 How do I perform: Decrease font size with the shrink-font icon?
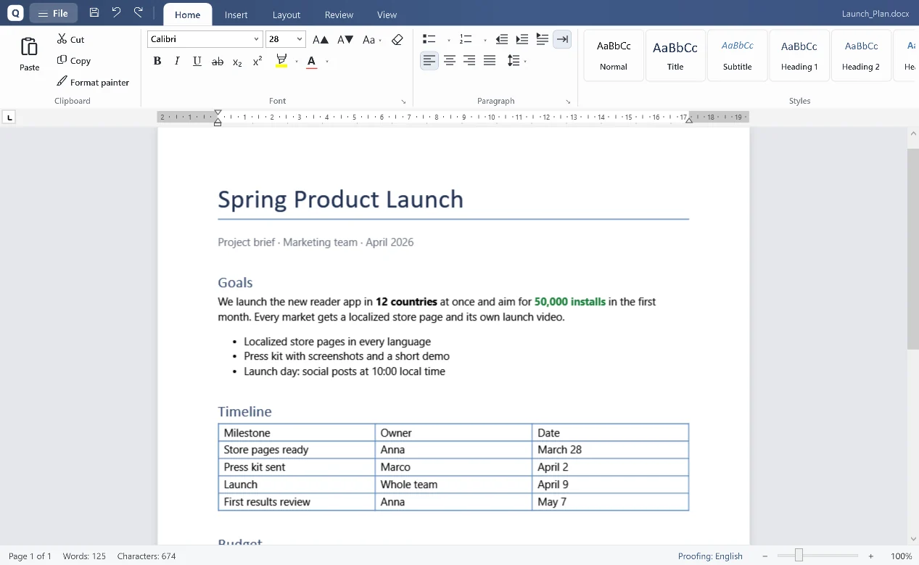(x=345, y=40)
